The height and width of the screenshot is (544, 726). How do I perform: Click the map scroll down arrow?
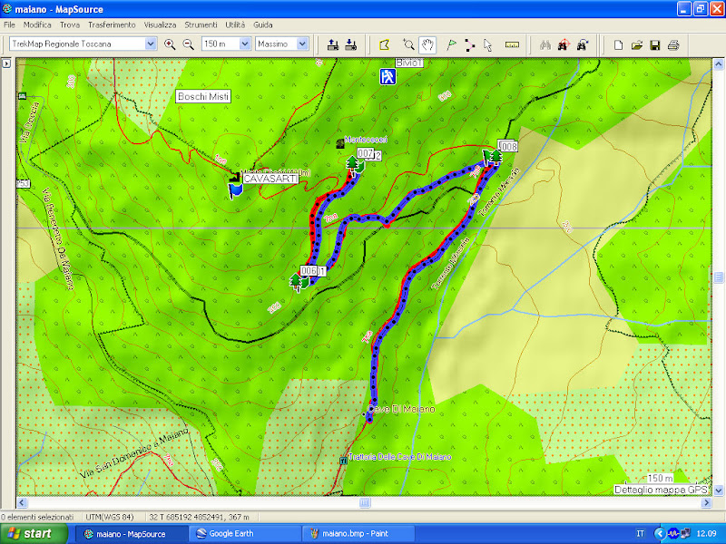[x=719, y=491]
